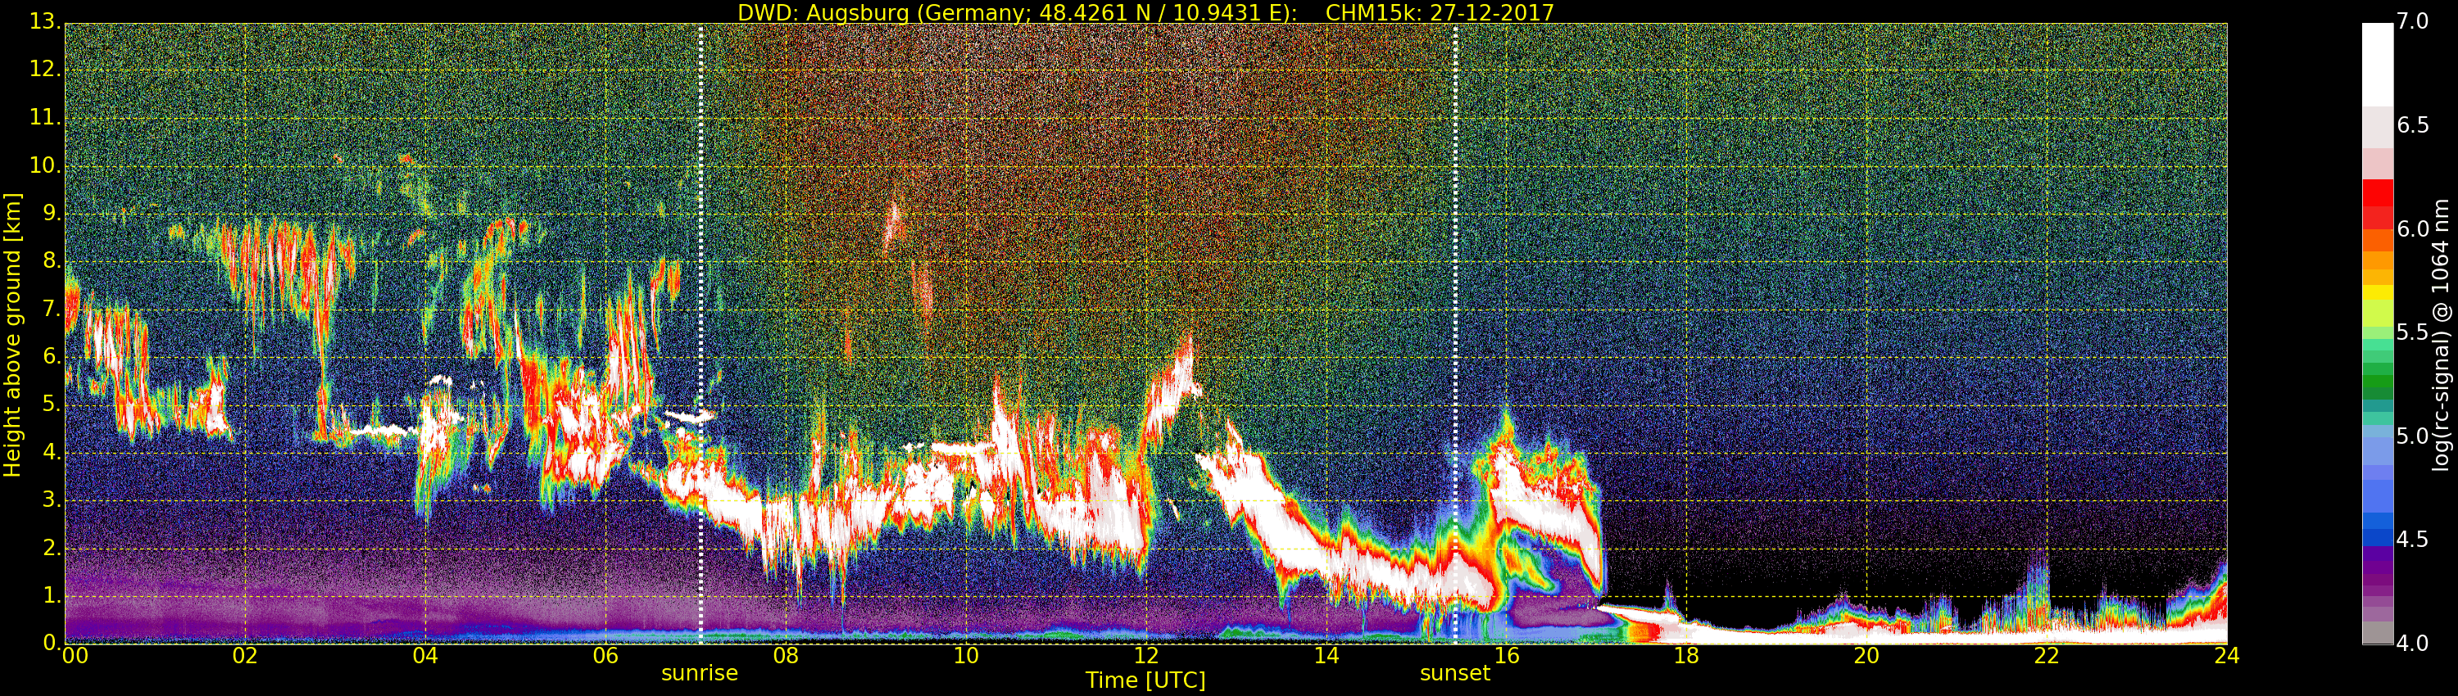Click the '02' time axis tick label
Screen dimensions: 2458x696
coord(245,656)
